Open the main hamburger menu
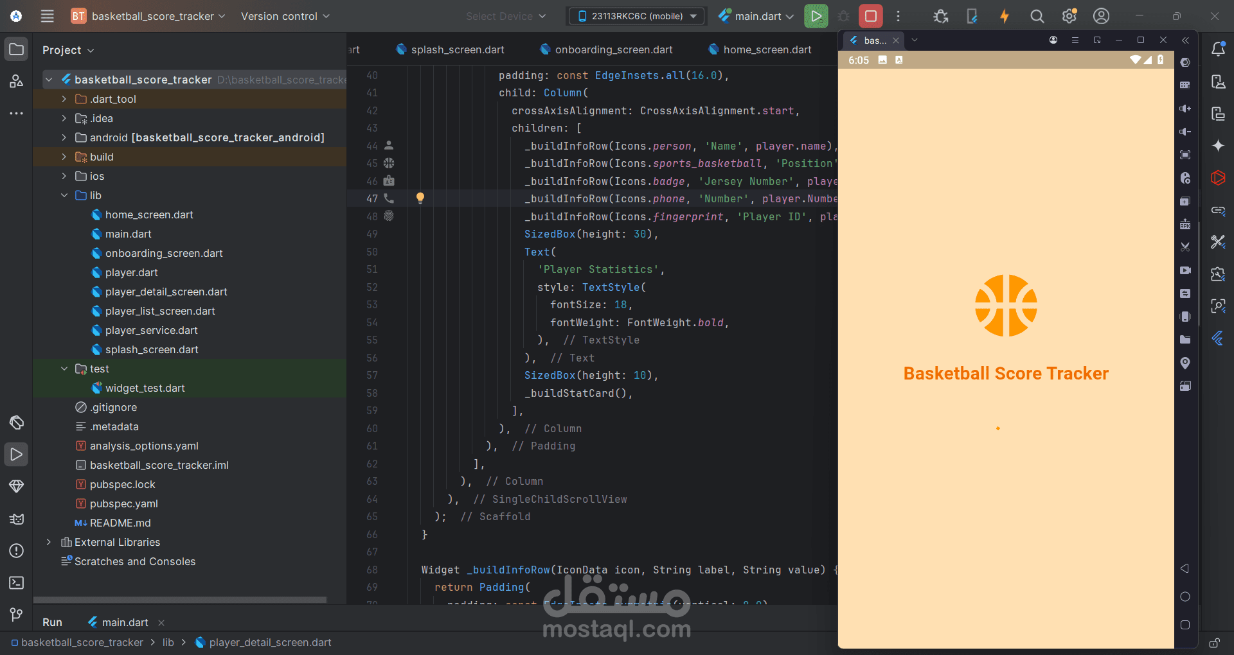Image resolution: width=1234 pixels, height=655 pixels. [x=47, y=16]
